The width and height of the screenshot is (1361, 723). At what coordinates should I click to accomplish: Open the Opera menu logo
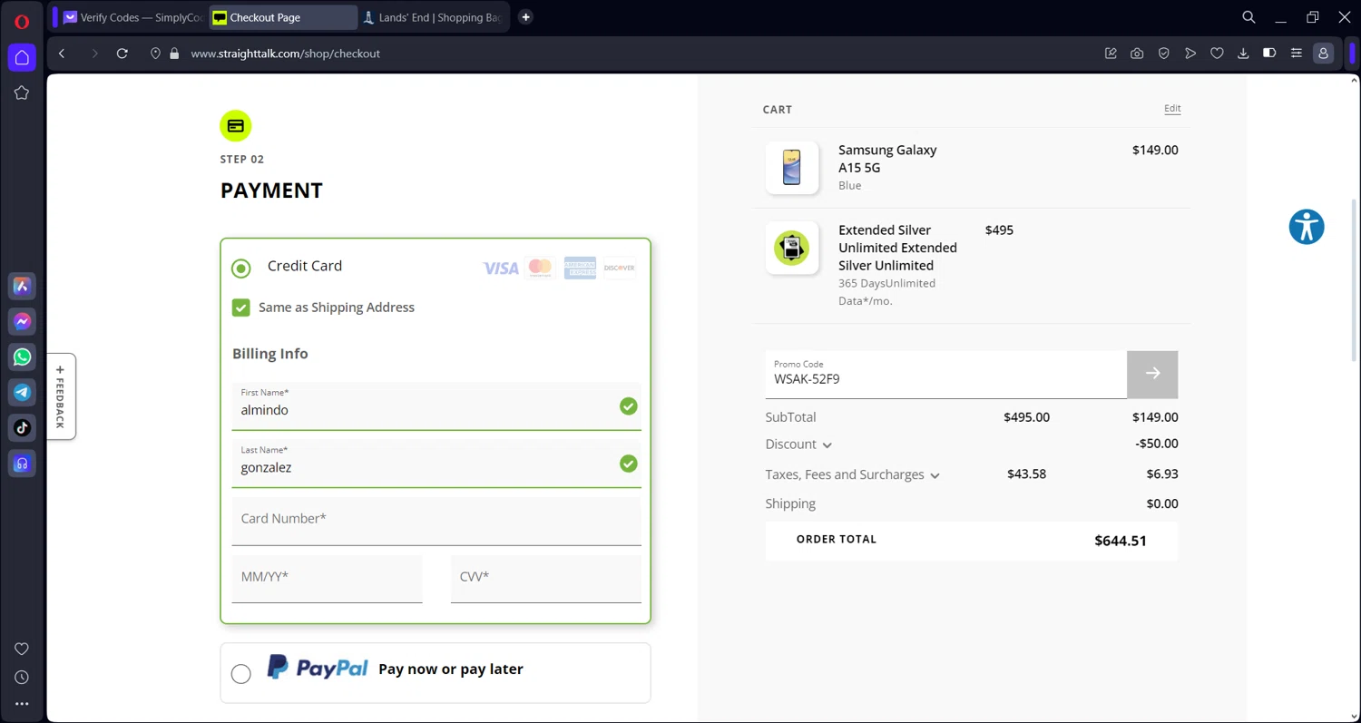point(22,22)
